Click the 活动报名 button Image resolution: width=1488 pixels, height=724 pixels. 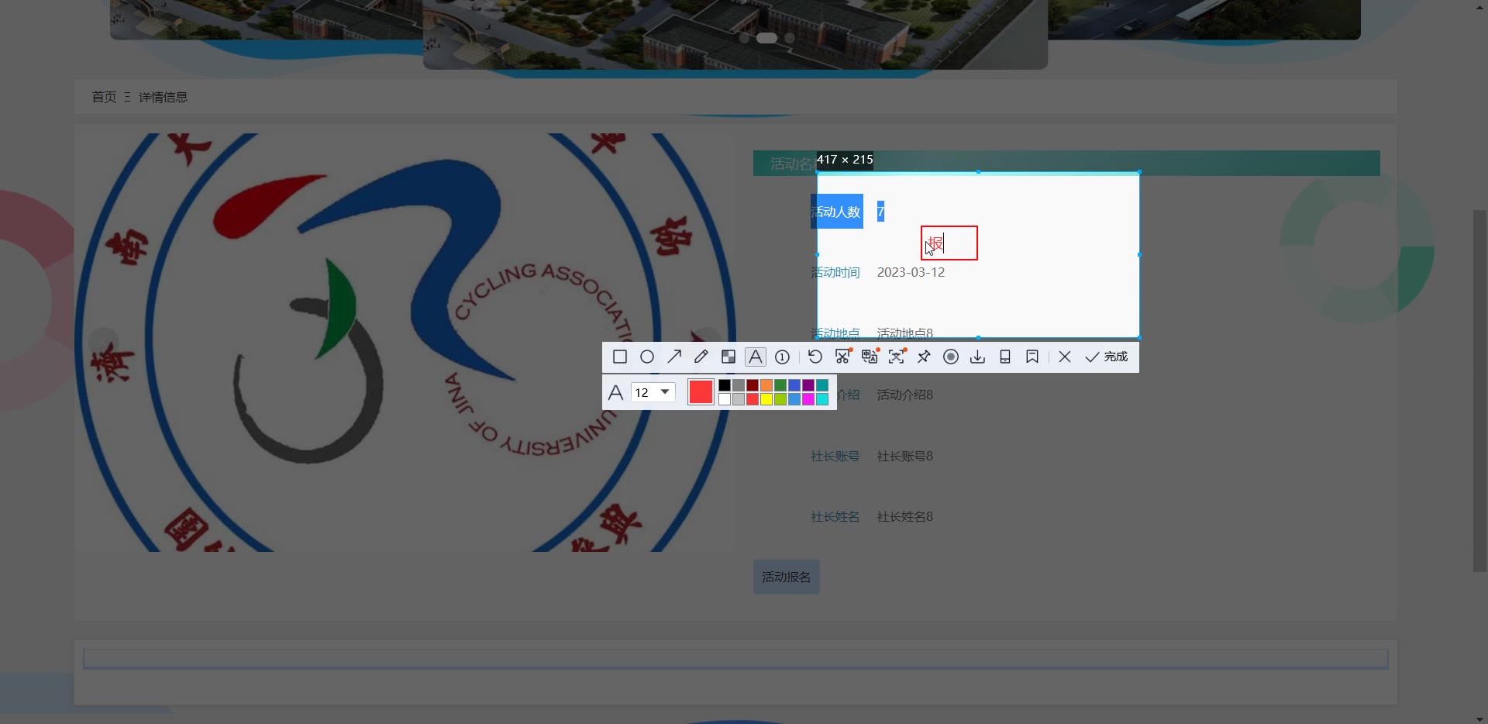click(787, 577)
